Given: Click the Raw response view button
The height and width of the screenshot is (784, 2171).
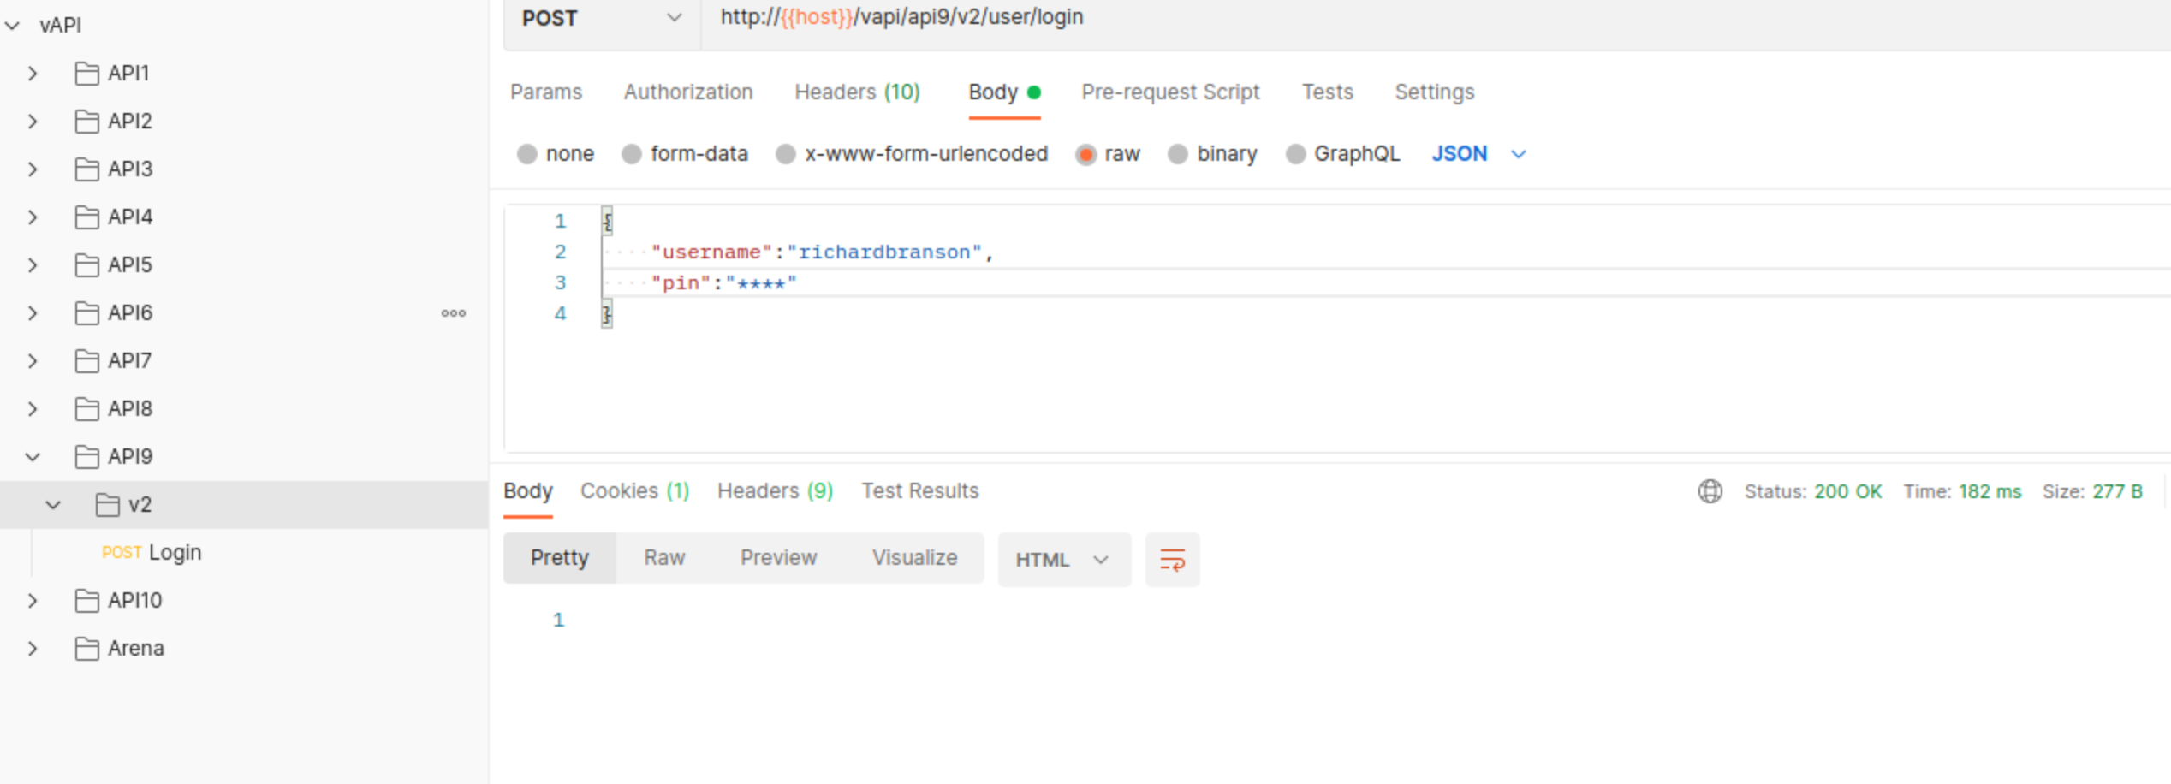Looking at the screenshot, I should (x=664, y=558).
